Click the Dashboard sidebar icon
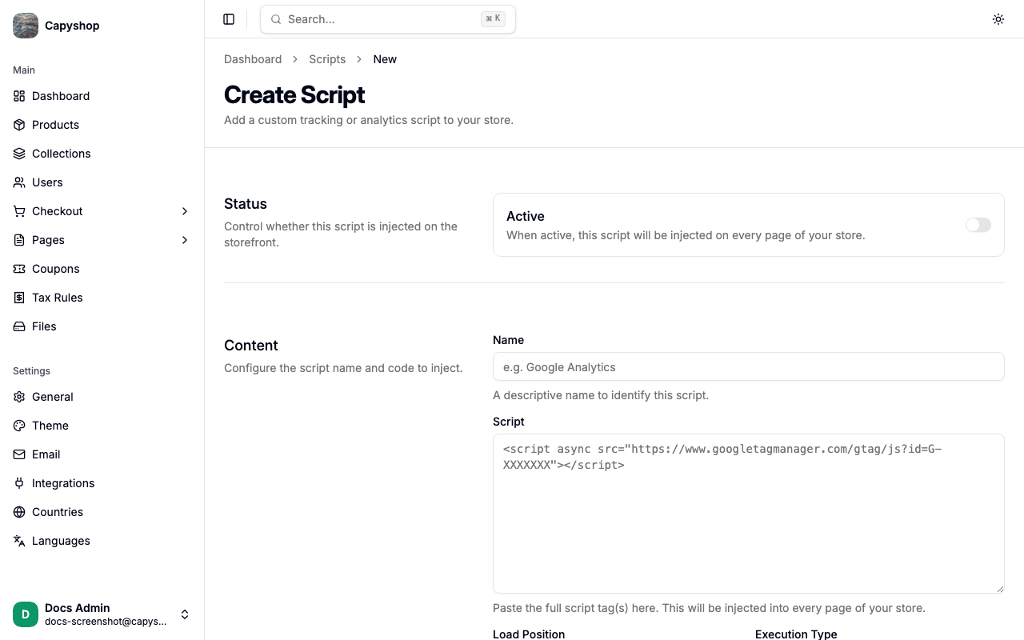1024x640 pixels. click(x=19, y=96)
